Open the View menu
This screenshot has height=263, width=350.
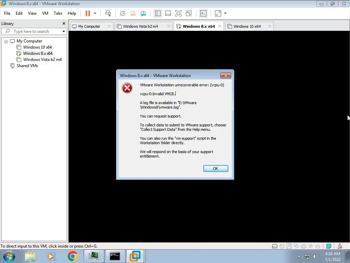click(x=32, y=13)
